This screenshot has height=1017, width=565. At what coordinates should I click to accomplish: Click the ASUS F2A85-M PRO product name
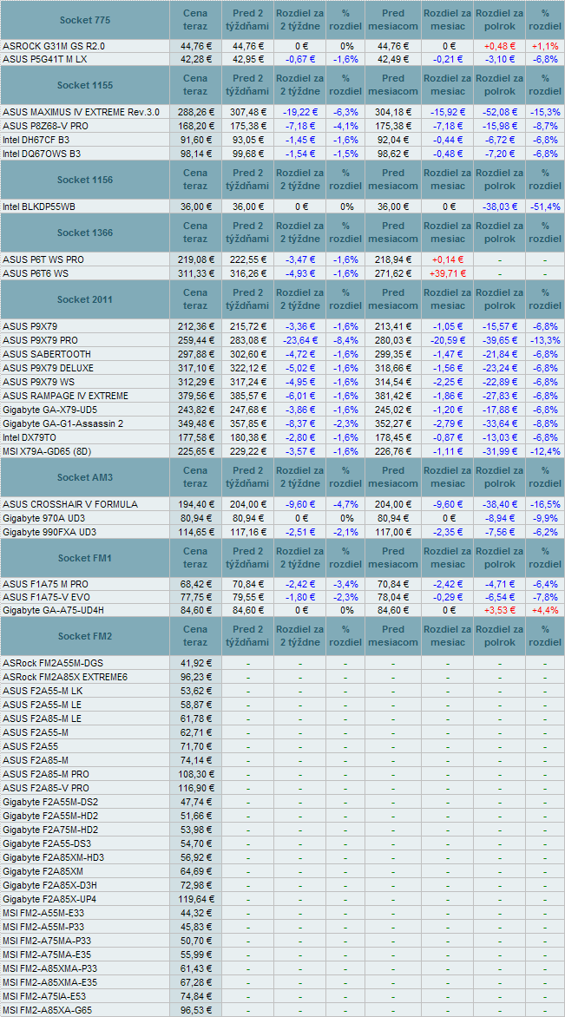pos(45,774)
